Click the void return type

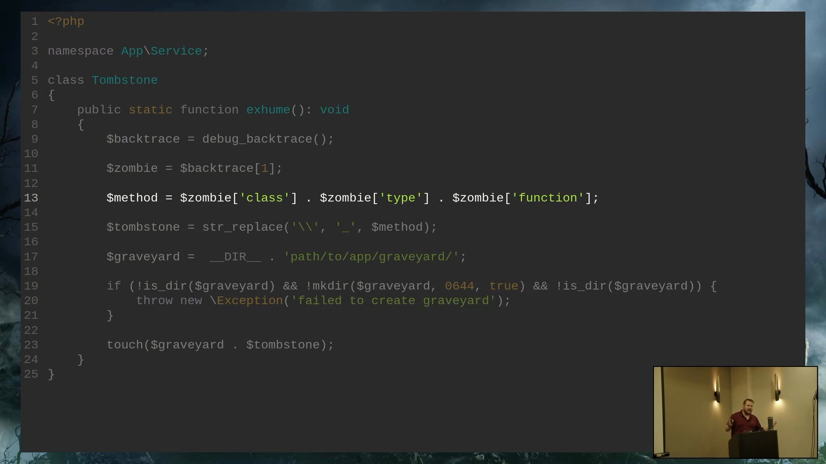(334, 110)
